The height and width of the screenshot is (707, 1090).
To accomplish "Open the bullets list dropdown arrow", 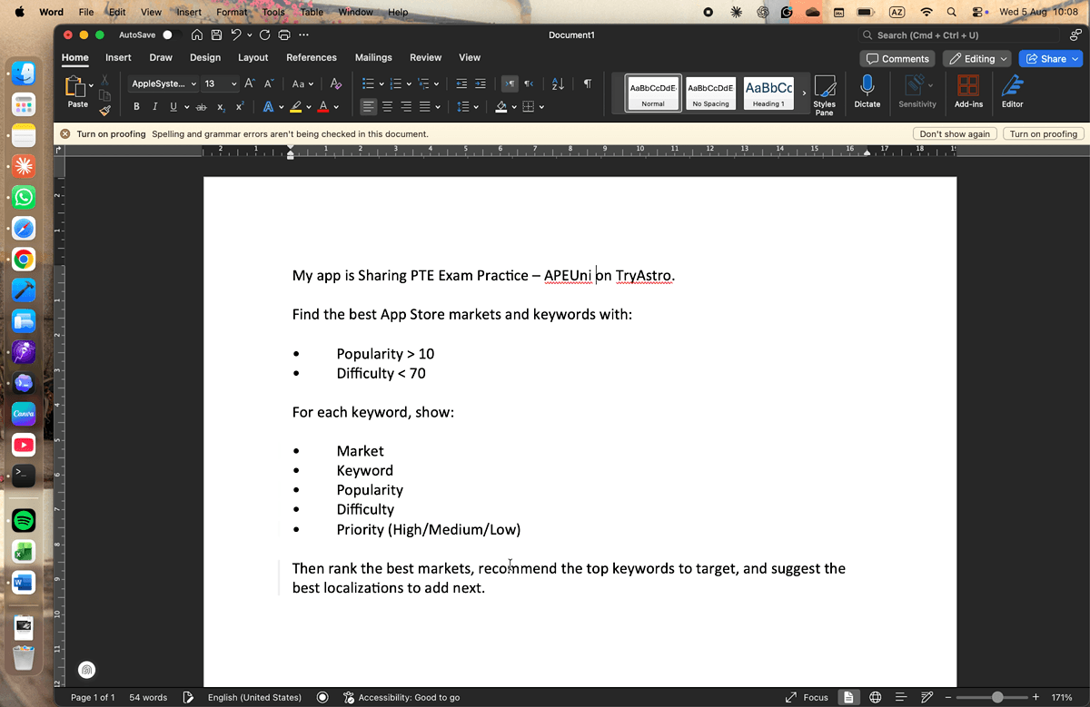I will point(381,84).
